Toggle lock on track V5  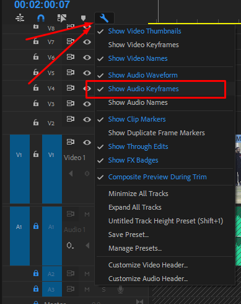[36, 73]
